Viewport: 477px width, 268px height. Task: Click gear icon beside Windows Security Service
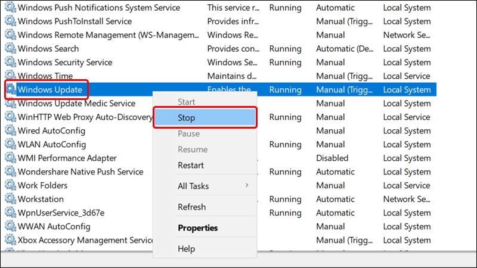[x=10, y=62]
